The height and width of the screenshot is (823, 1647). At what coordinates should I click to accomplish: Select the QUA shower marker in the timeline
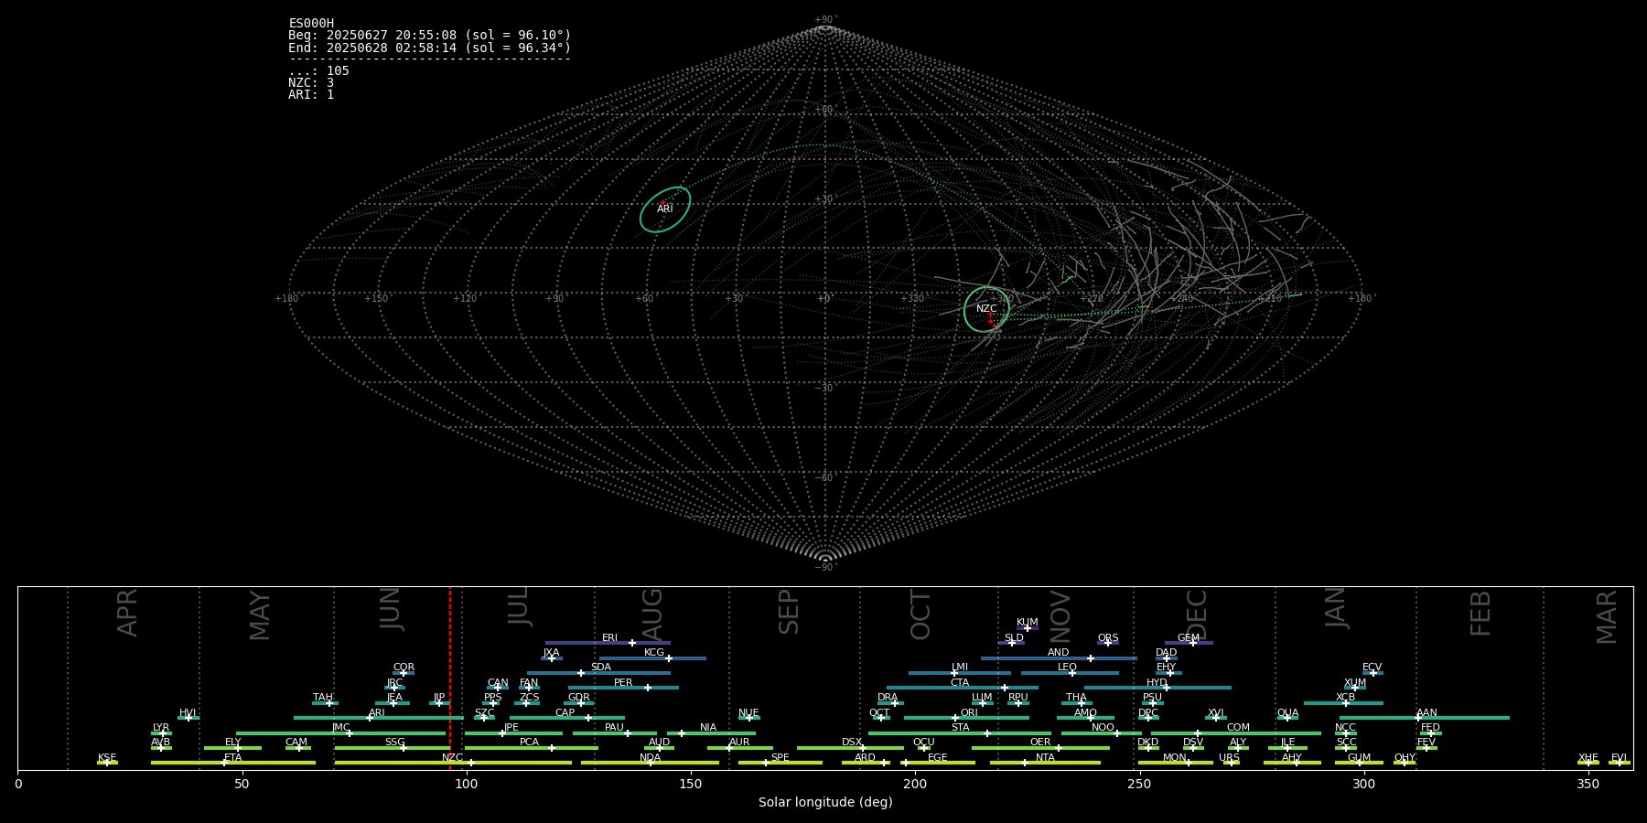click(x=1287, y=718)
